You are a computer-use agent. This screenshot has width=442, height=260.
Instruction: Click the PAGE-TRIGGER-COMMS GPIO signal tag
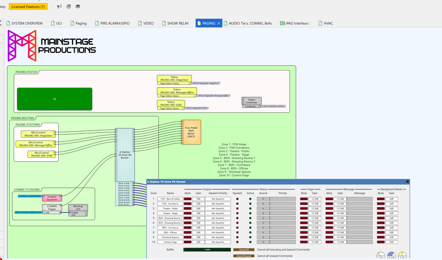click(x=28, y=212)
